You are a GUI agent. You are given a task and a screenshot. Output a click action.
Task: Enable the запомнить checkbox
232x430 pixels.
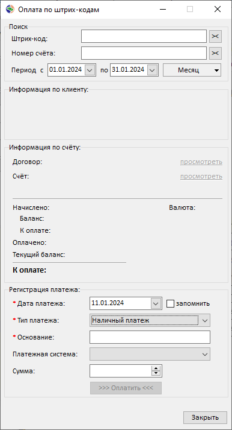pyautogui.click(x=170, y=303)
